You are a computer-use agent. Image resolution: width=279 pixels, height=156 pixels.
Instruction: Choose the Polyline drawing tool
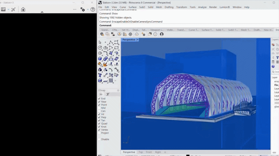(111, 42)
